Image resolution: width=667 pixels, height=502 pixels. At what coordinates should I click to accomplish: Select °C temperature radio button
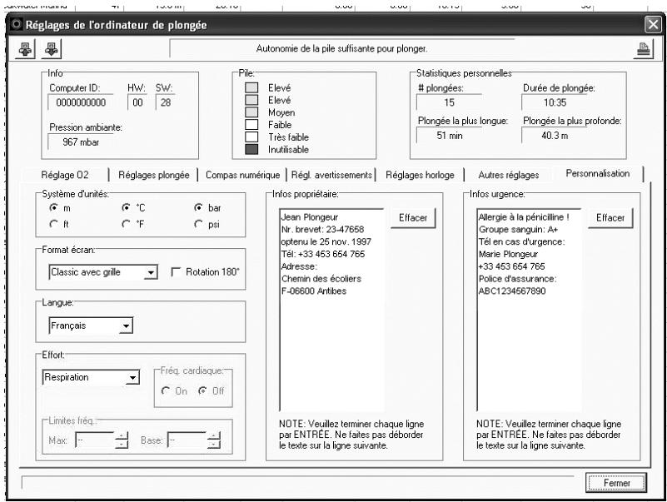[126, 207]
